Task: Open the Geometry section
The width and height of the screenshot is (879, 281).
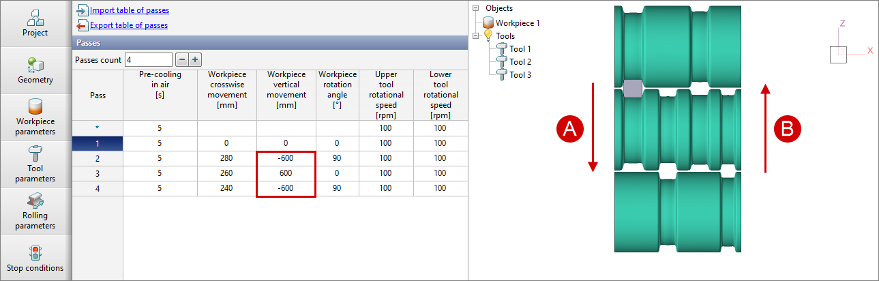Action: [x=35, y=71]
